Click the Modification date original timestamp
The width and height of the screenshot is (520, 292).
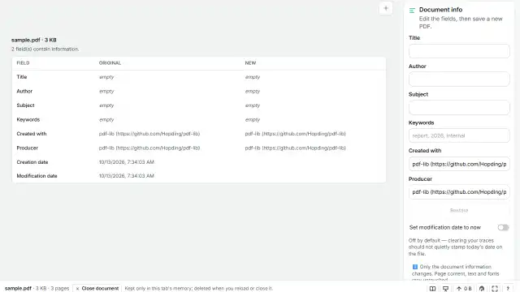pyautogui.click(x=127, y=176)
